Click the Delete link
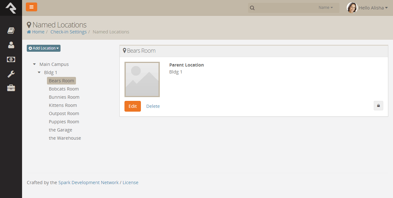393x198 pixels. click(153, 106)
